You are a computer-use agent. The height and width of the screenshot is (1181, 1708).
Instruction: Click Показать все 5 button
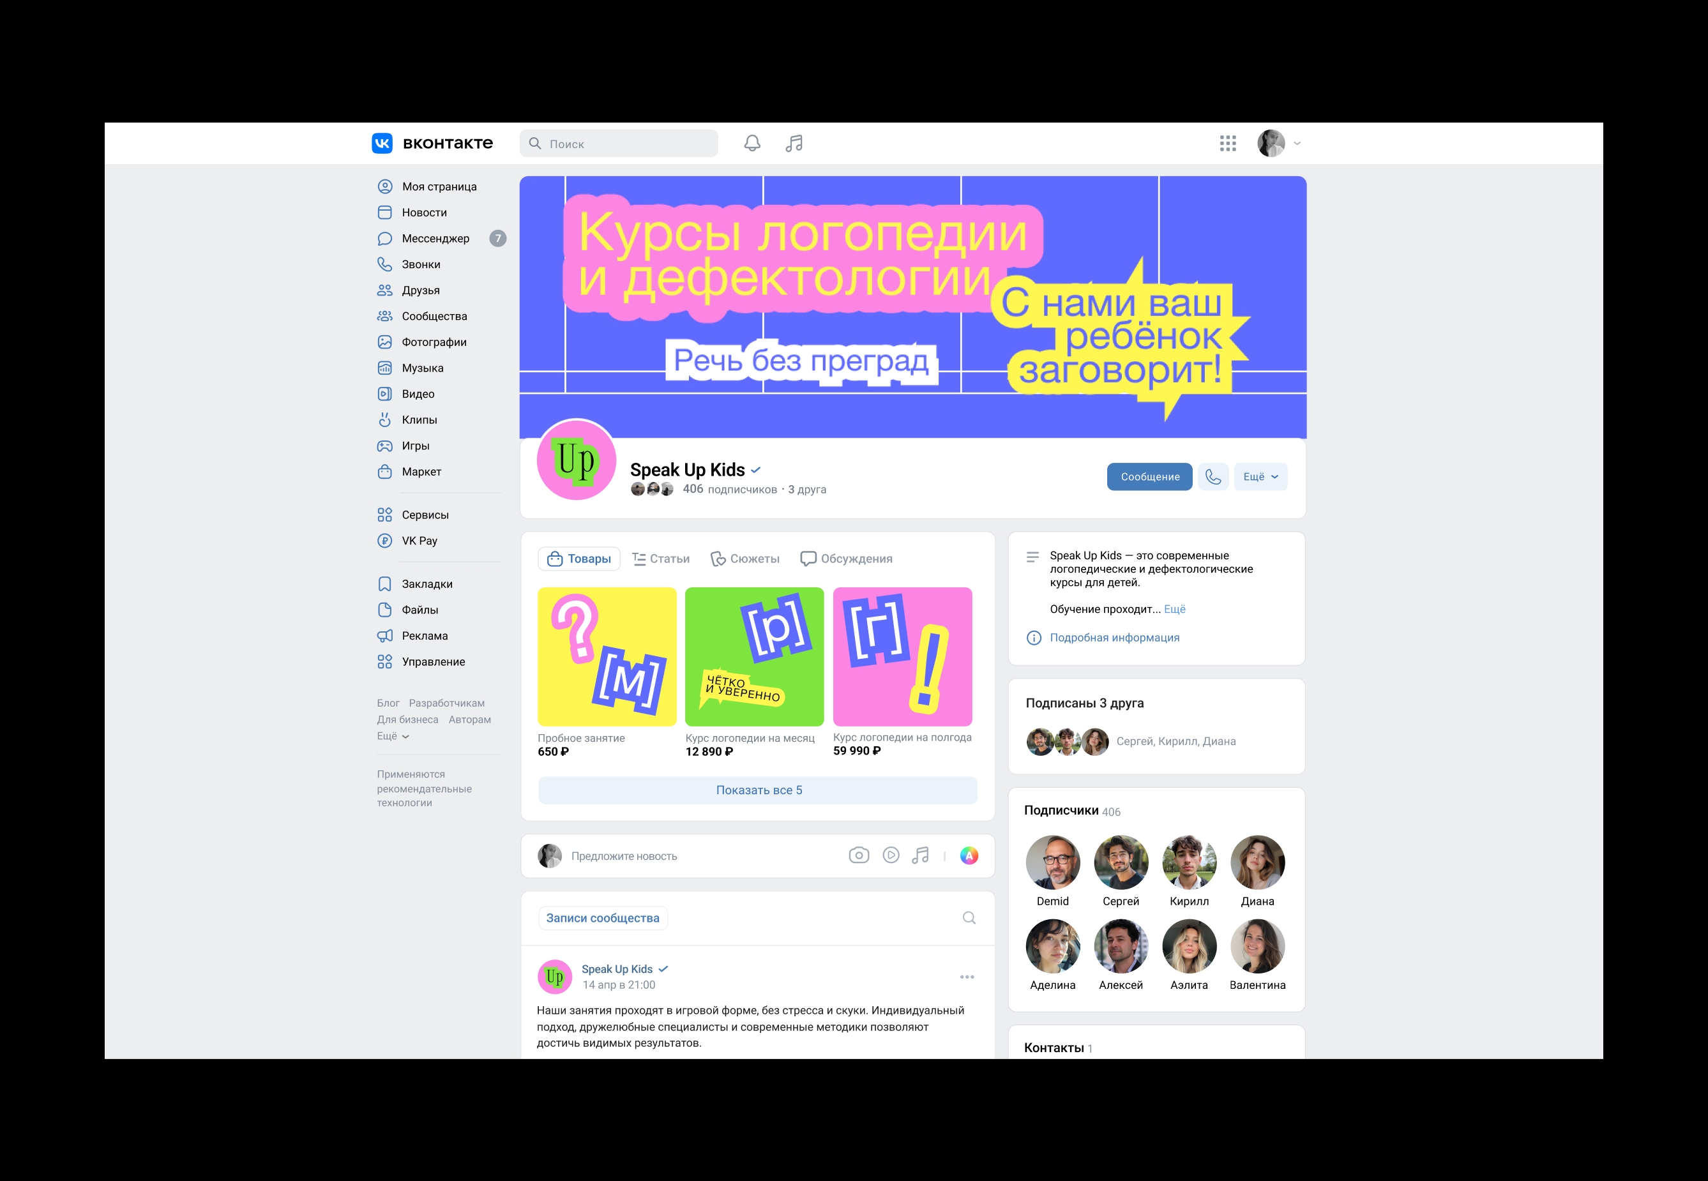tap(758, 790)
